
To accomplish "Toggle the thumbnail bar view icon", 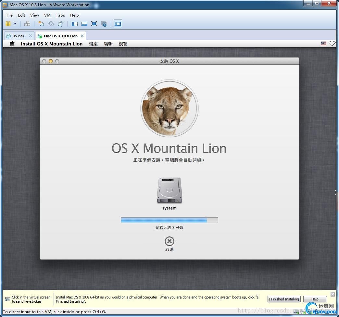I will click(x=84, y=24).
